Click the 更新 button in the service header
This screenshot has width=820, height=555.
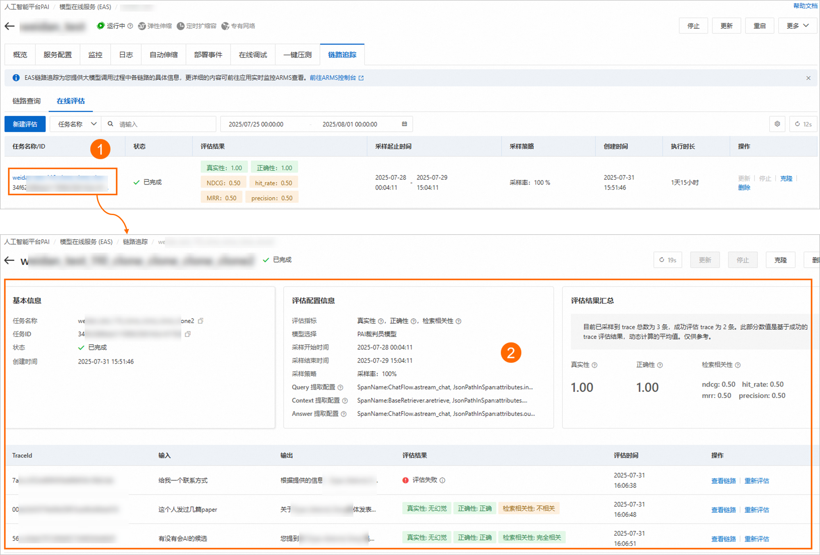coord(727,26)
